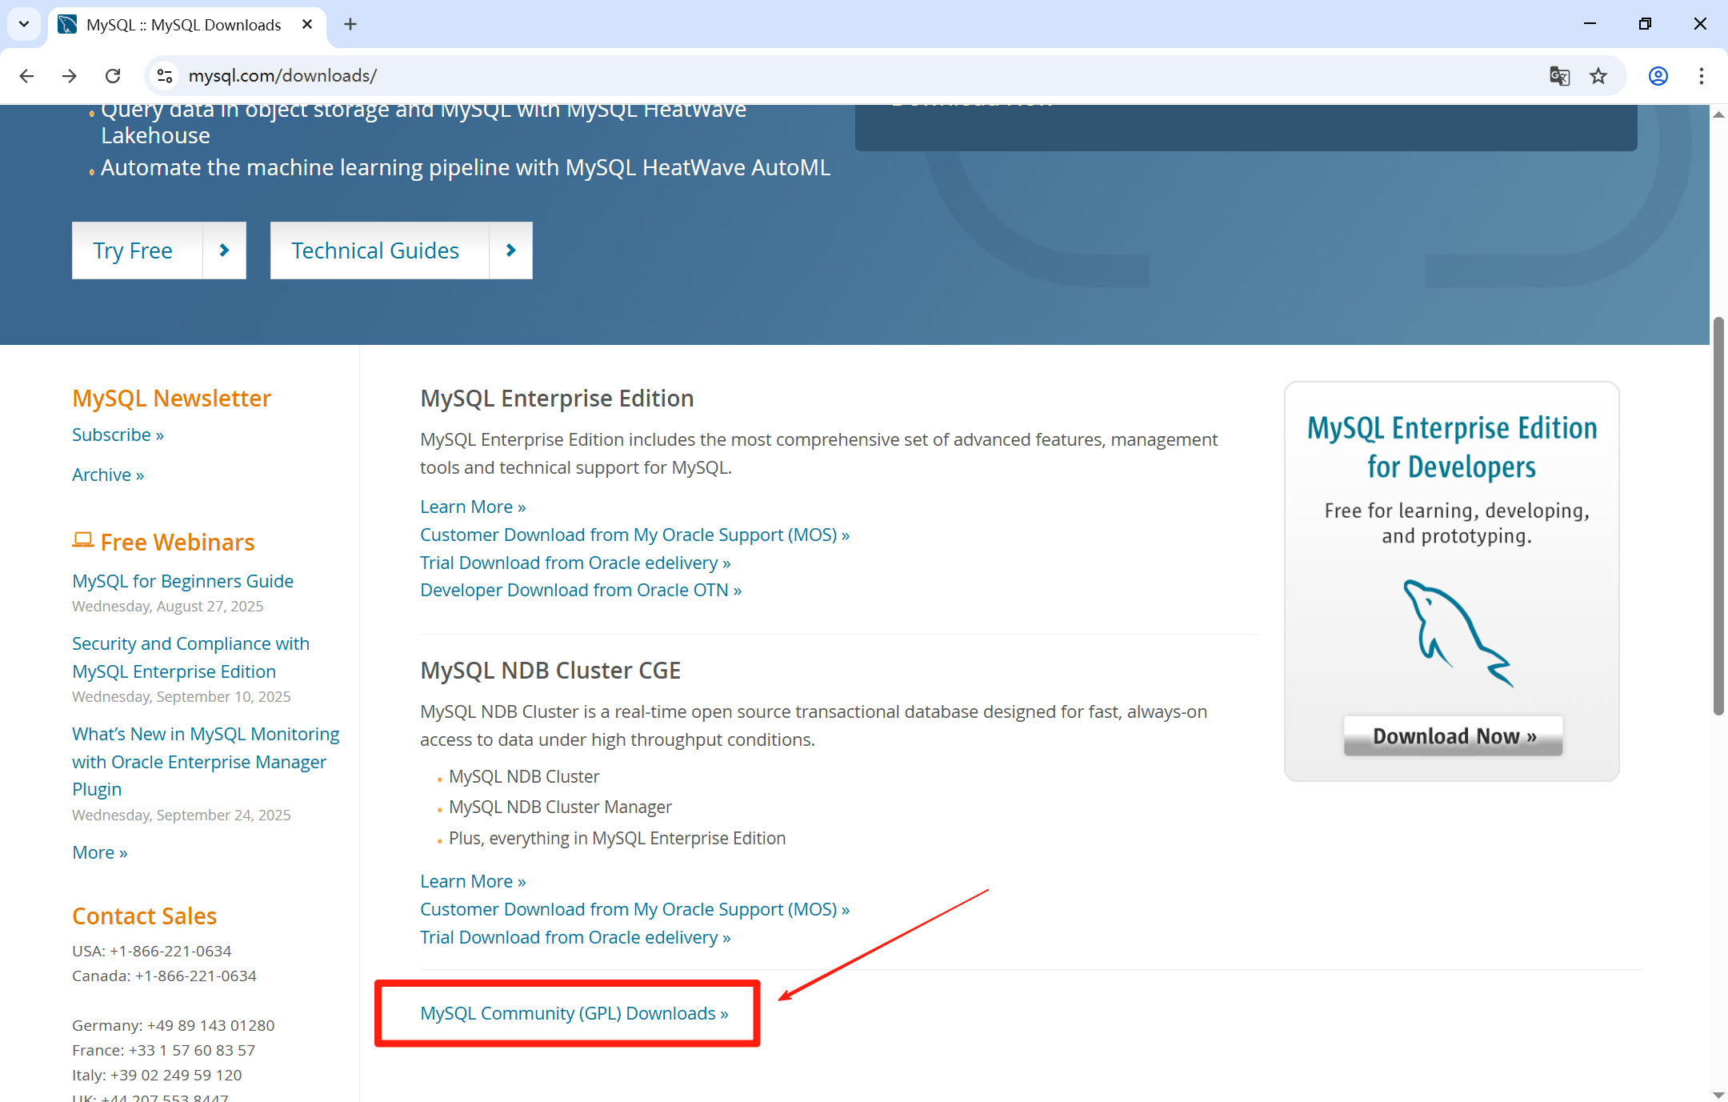Click the scrollbar up arrow
The width and height of the screenshot is (1728, 1102).
pos(1718,115)
